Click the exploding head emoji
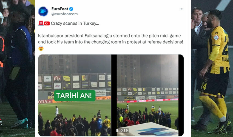This screenshot has width=233, height=137. 41,48
